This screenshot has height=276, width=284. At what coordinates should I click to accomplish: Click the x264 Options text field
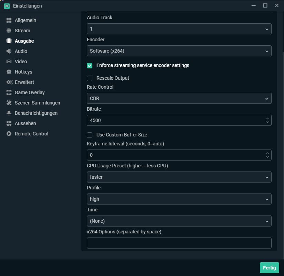179,243
